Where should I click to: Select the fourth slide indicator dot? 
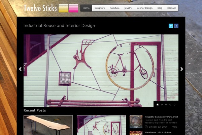coord(170,105)
